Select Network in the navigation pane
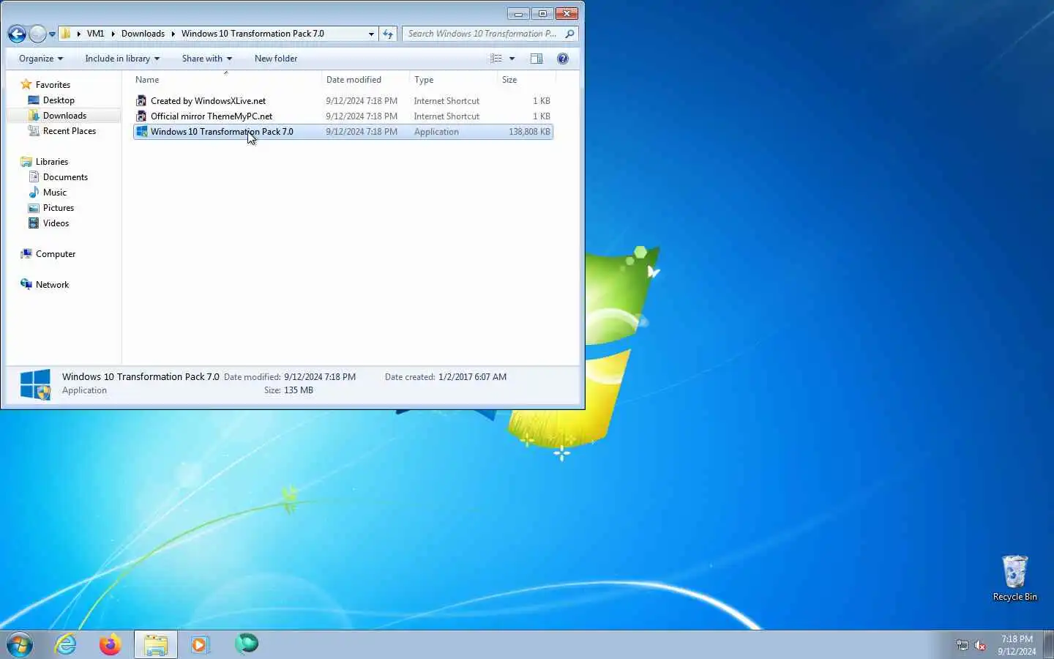This screenshot has height=659, width=1054. click(x=52, y=285)
